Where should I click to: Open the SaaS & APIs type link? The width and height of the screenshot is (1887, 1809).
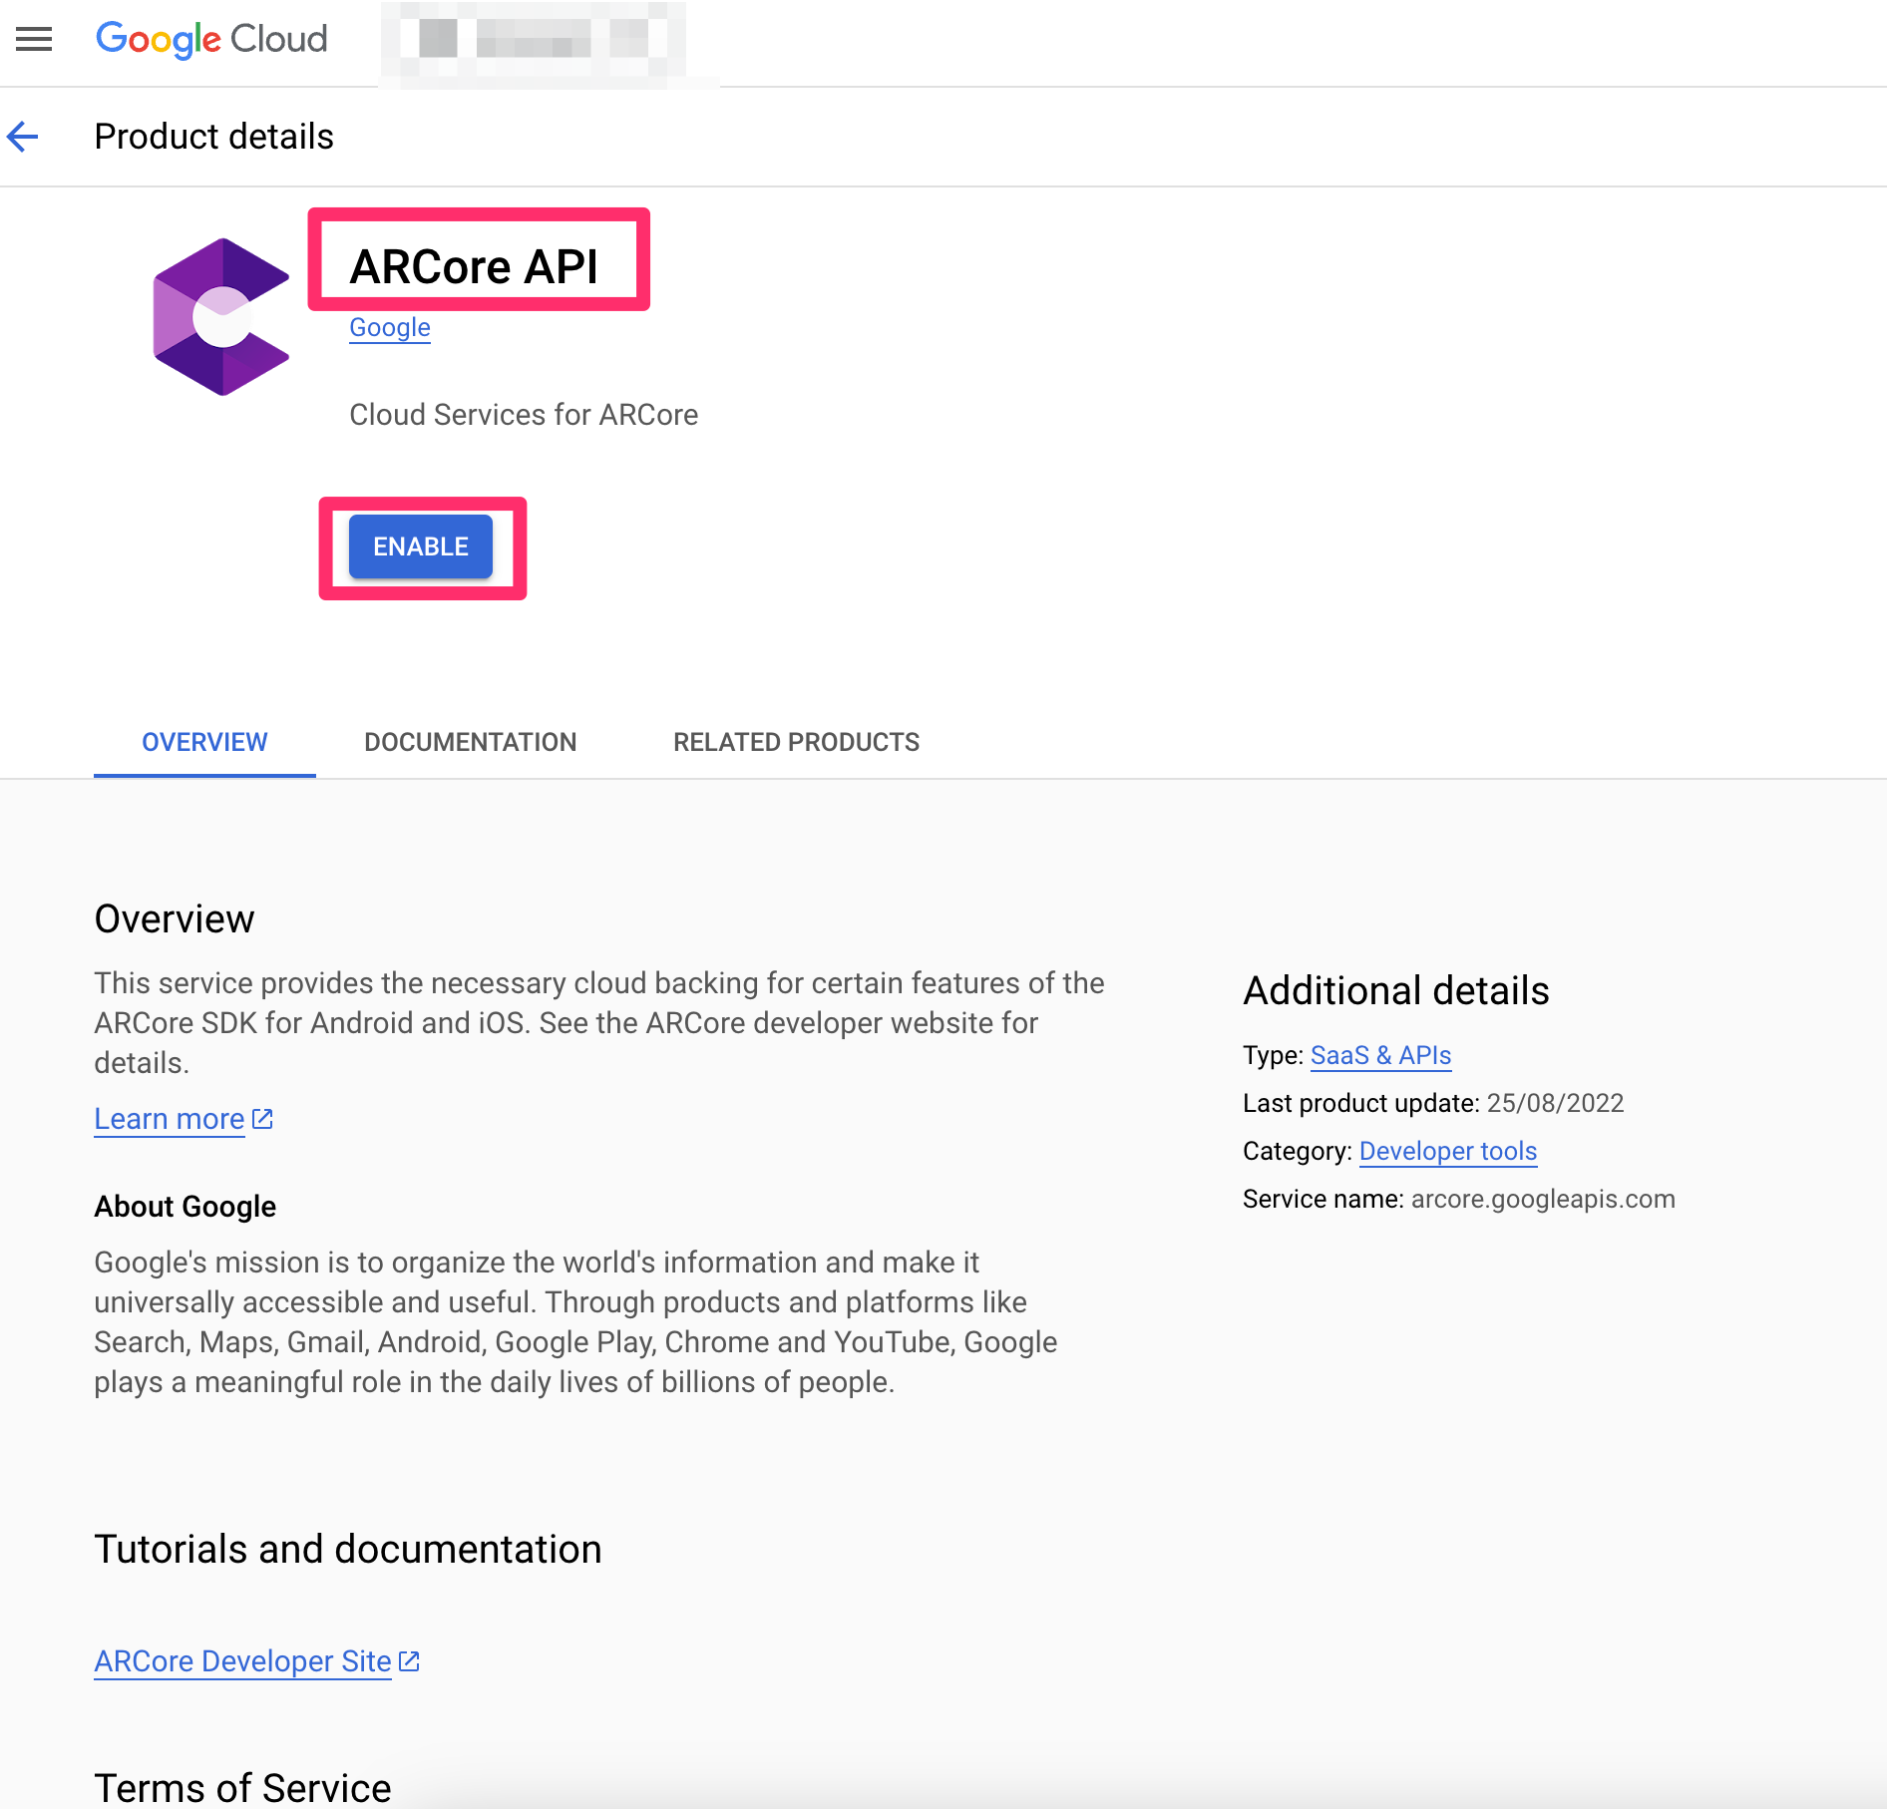click(1380, 1055)
